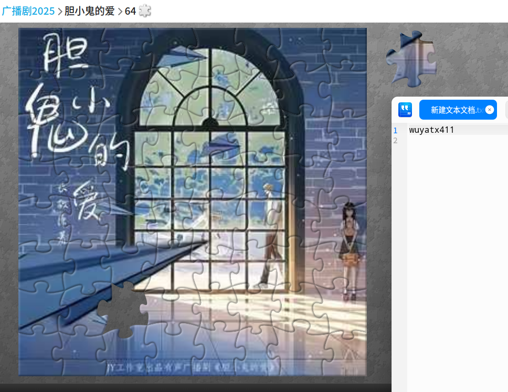The image size is (508, 392).
Task: Click the blue quotation-mark app icon
Action: [405, 110]
